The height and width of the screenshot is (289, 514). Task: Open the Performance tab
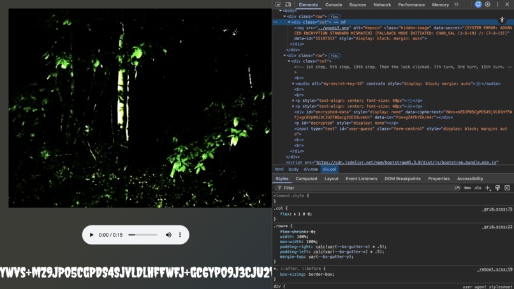click(411, 4)
